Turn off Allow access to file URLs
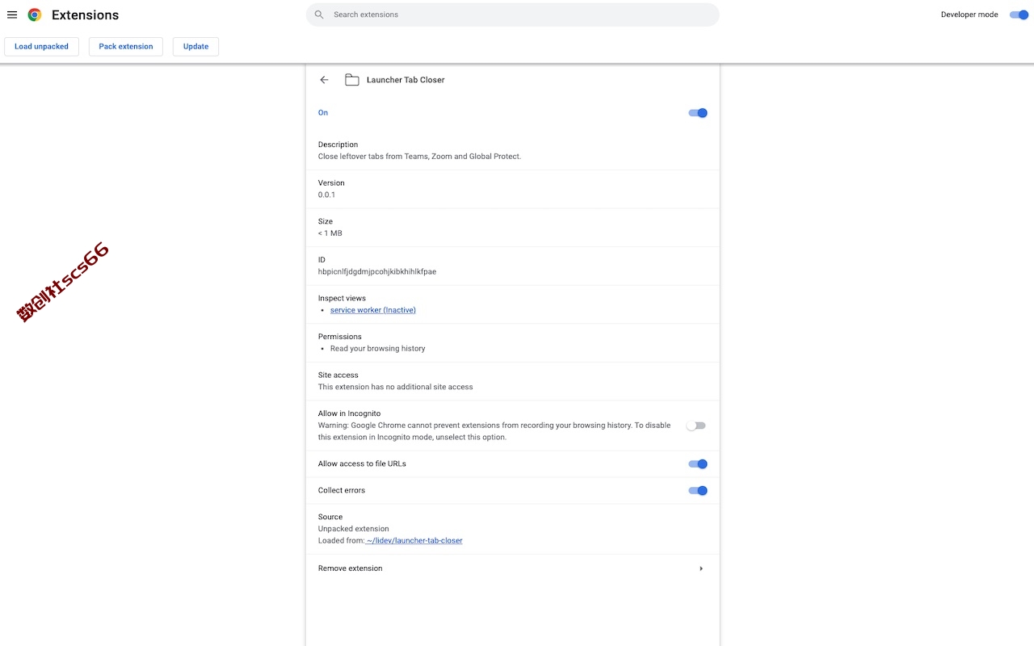 [698, 464]
